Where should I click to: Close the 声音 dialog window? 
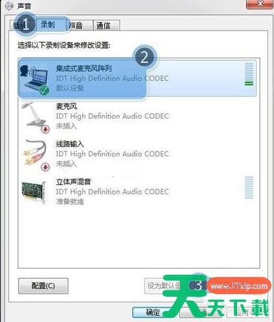click(x=260, y=4)
